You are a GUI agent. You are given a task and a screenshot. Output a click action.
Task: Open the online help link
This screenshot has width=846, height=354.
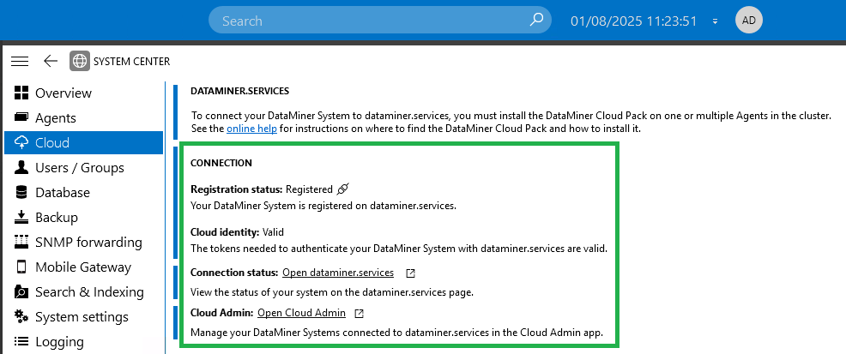tap(251, 129)
